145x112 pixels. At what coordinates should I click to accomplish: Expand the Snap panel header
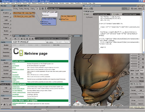click(x=137, y=81)
